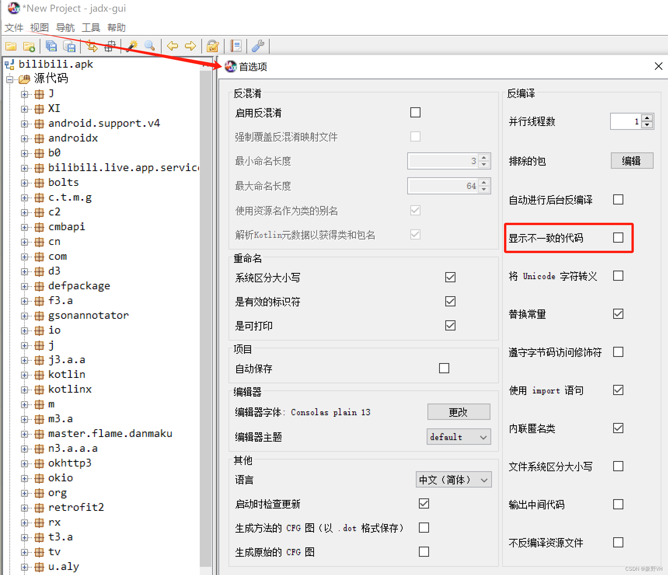Enable the 自动保存 checkbox

click(x=444, y=368)
